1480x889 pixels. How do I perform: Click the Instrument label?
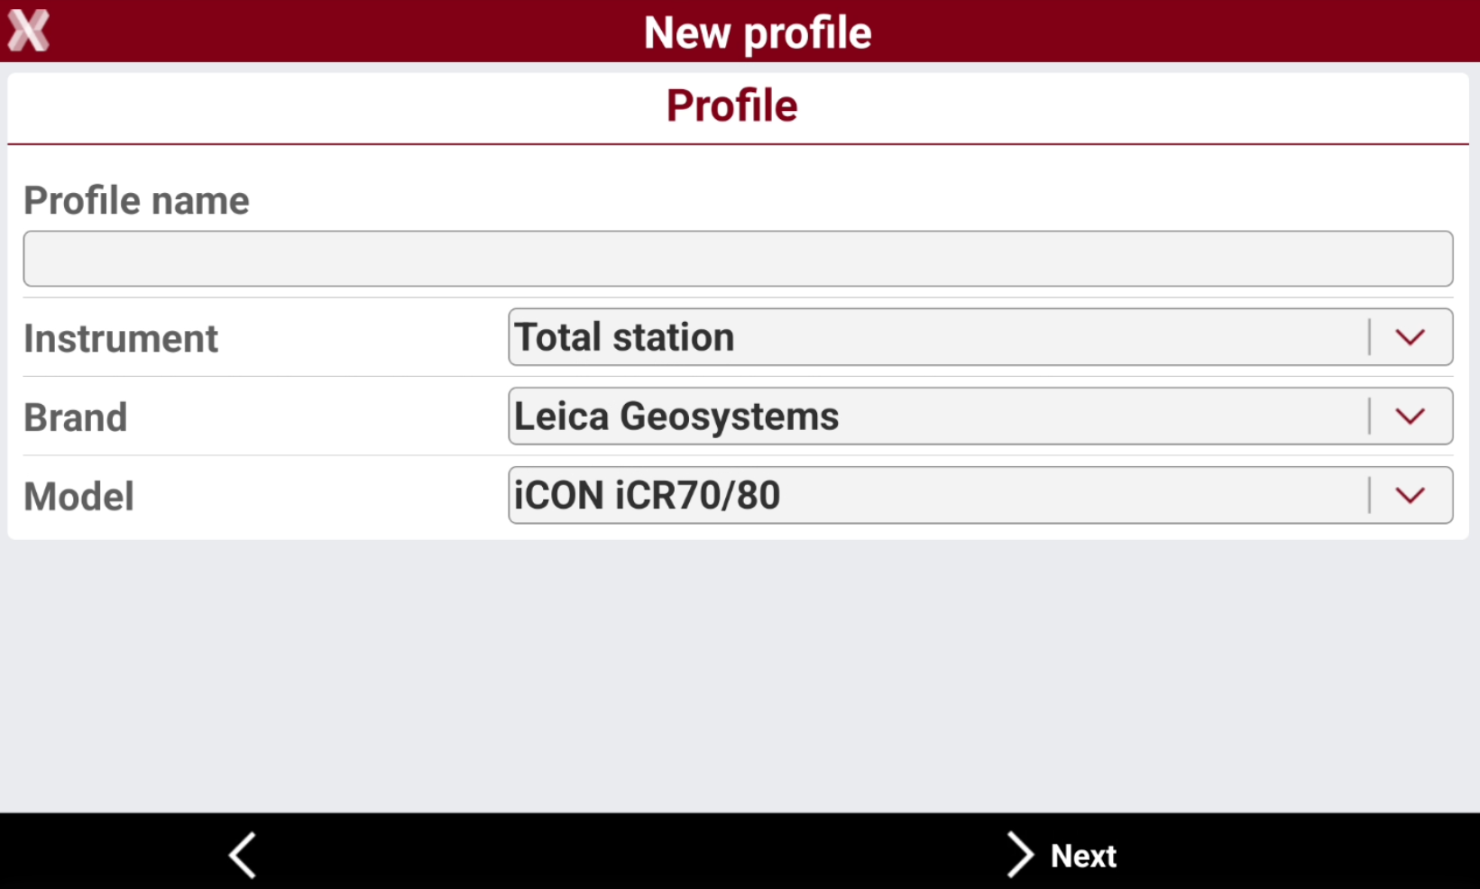coord(121,339)
